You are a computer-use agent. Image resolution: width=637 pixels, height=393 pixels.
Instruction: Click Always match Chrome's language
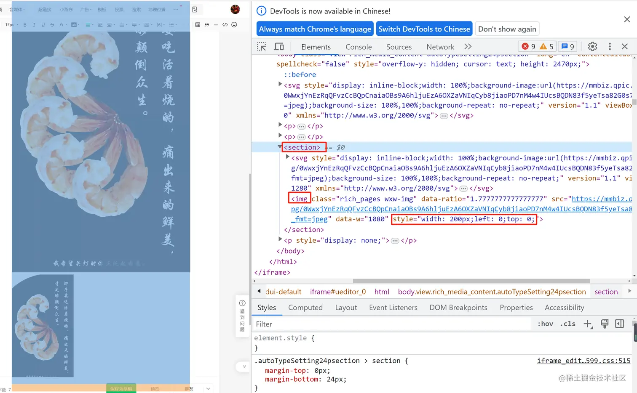(x=315, y=29)
